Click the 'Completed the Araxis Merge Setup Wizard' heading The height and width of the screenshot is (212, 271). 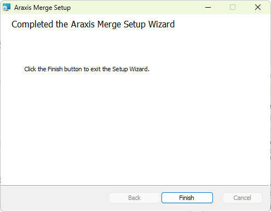pyautogui.click(x=93, y=24)
